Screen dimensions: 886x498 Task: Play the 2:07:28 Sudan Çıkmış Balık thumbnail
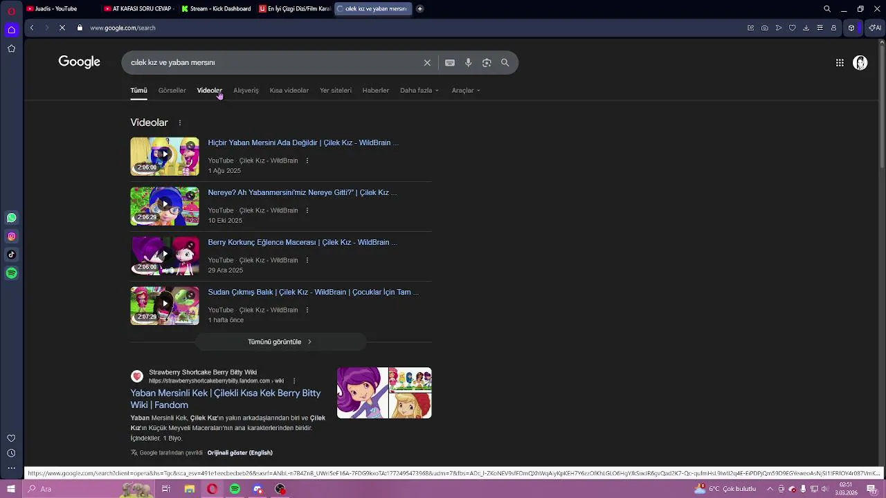click(x=165, y=306)
